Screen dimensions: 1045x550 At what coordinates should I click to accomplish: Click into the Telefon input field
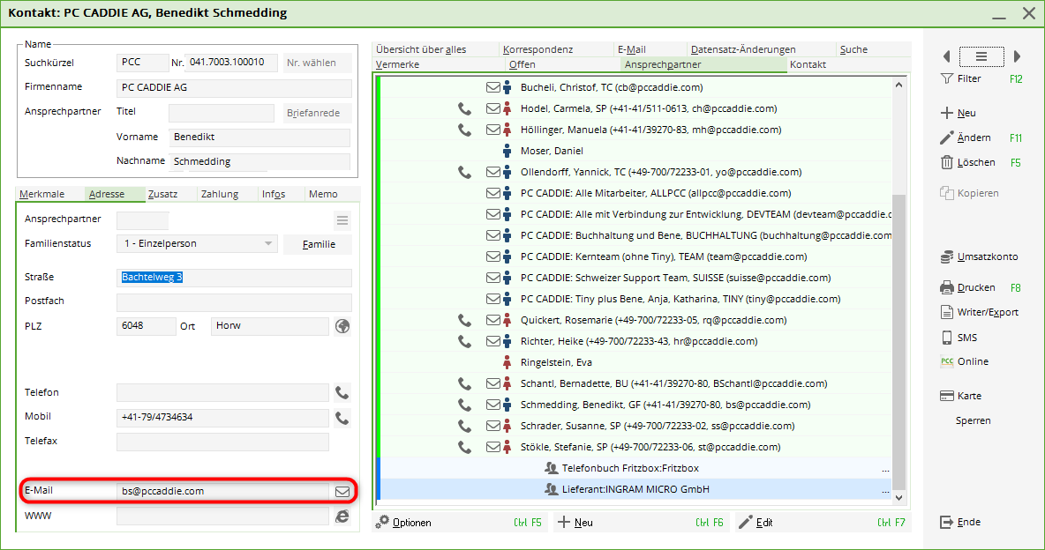[x=222, y=393]
